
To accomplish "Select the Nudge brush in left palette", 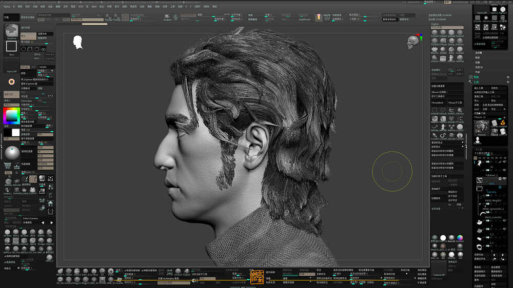I will (x=41, y=241).
